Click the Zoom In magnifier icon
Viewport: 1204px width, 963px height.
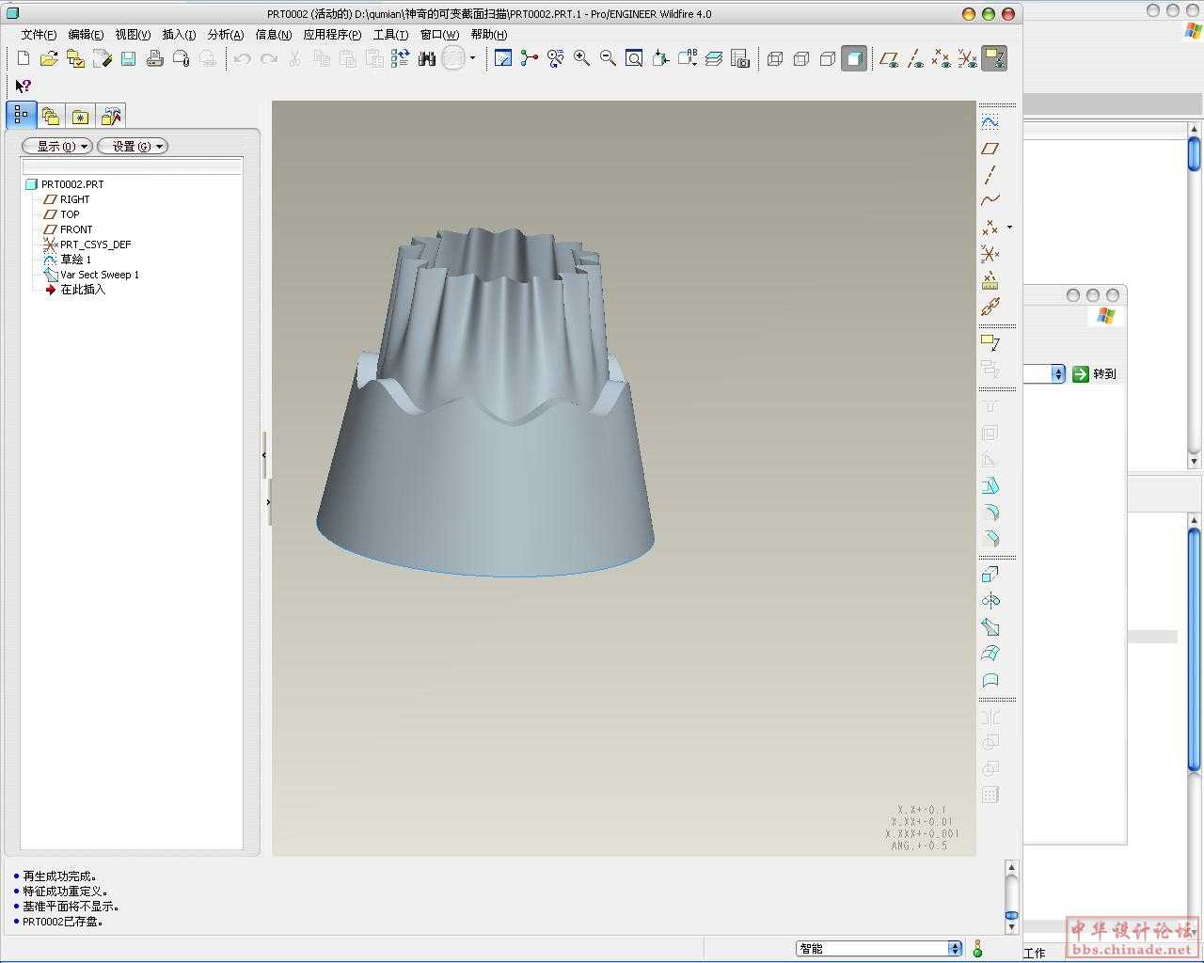(x=582, y=58)
